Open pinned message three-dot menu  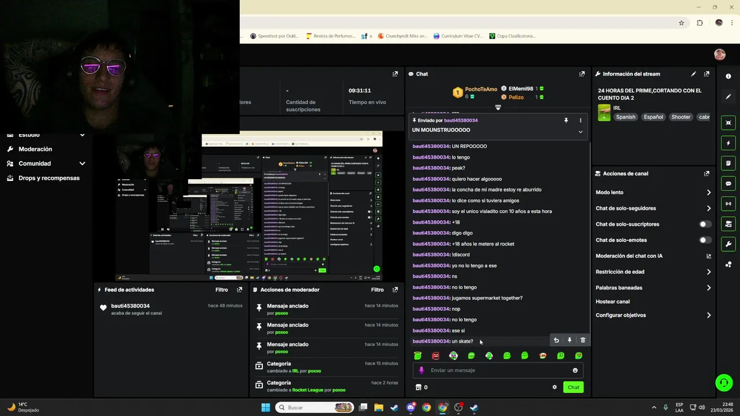[x=580, y=120]
